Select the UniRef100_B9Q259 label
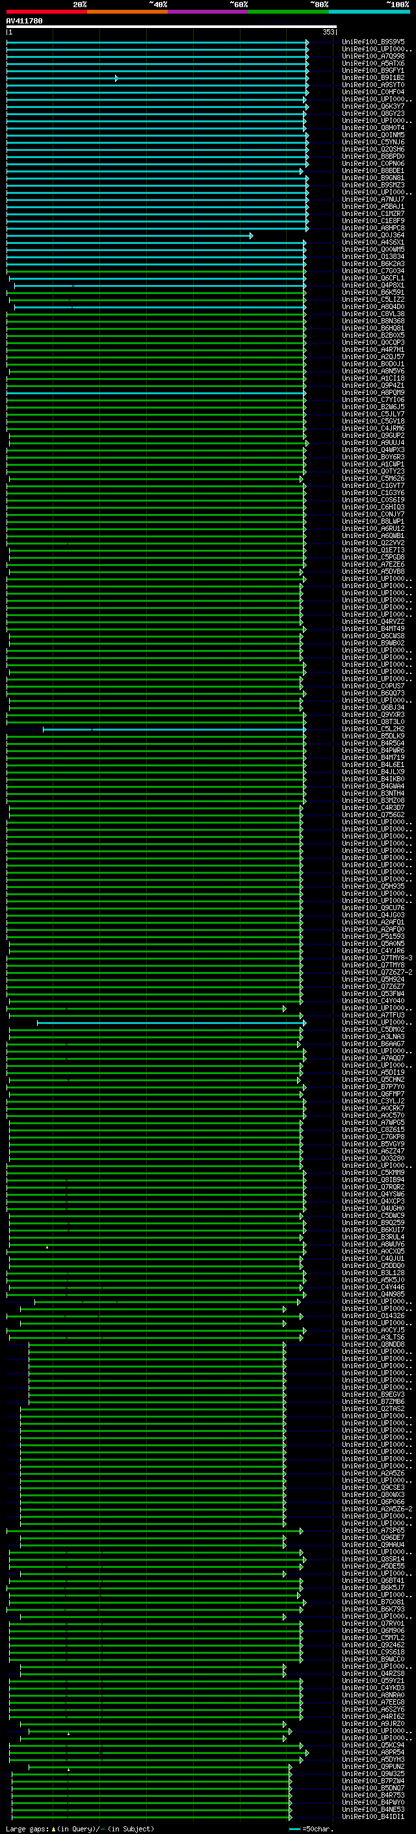 tap(373, 1222)
